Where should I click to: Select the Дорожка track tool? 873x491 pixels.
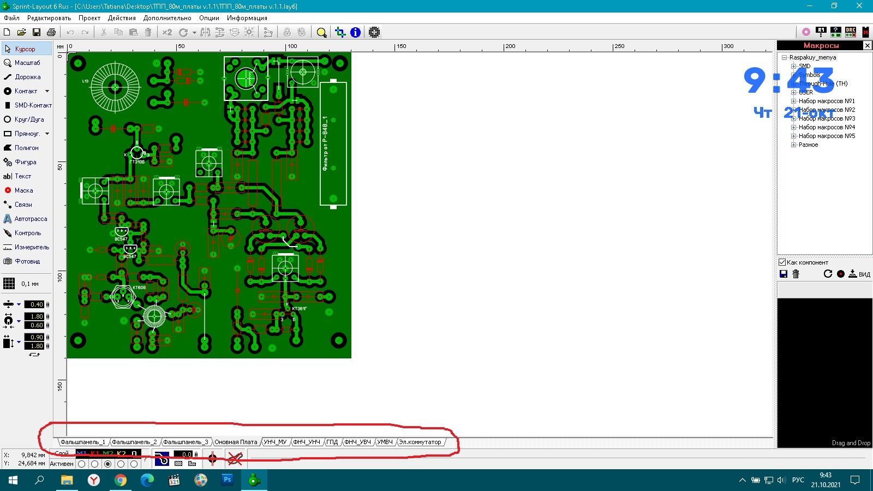27,77
